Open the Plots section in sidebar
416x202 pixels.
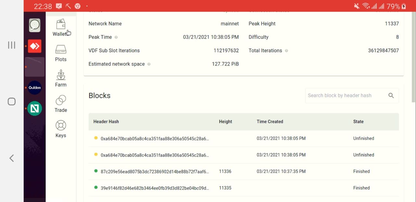coord(61,53)
